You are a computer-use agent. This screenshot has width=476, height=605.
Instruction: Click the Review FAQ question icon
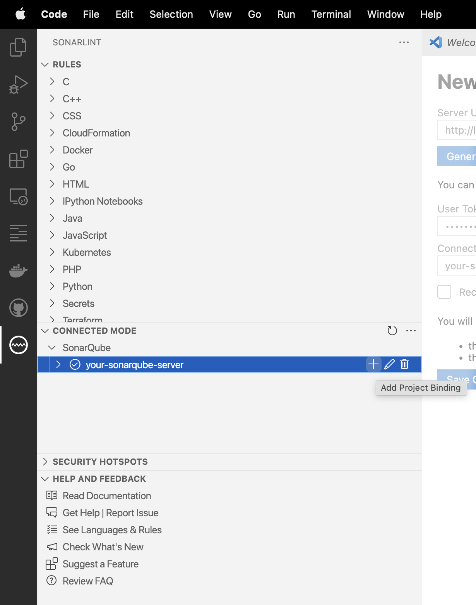51,580
